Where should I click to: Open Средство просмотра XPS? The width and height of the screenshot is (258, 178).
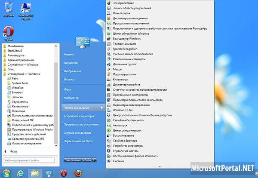pos(26,139)
